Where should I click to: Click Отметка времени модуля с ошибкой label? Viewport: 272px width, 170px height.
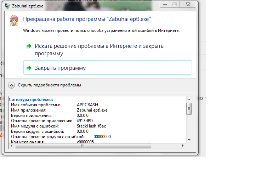coord(48,137)
